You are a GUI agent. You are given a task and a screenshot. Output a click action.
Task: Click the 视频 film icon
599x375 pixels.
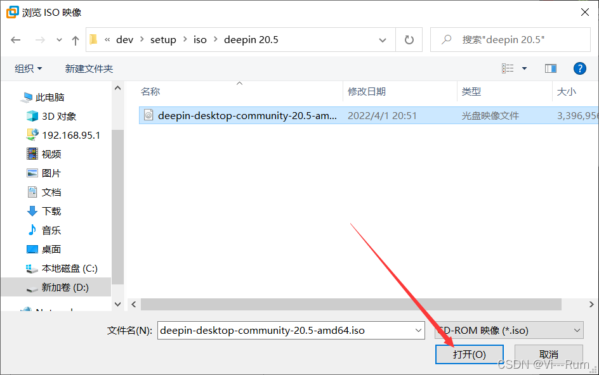pos(32,154)
